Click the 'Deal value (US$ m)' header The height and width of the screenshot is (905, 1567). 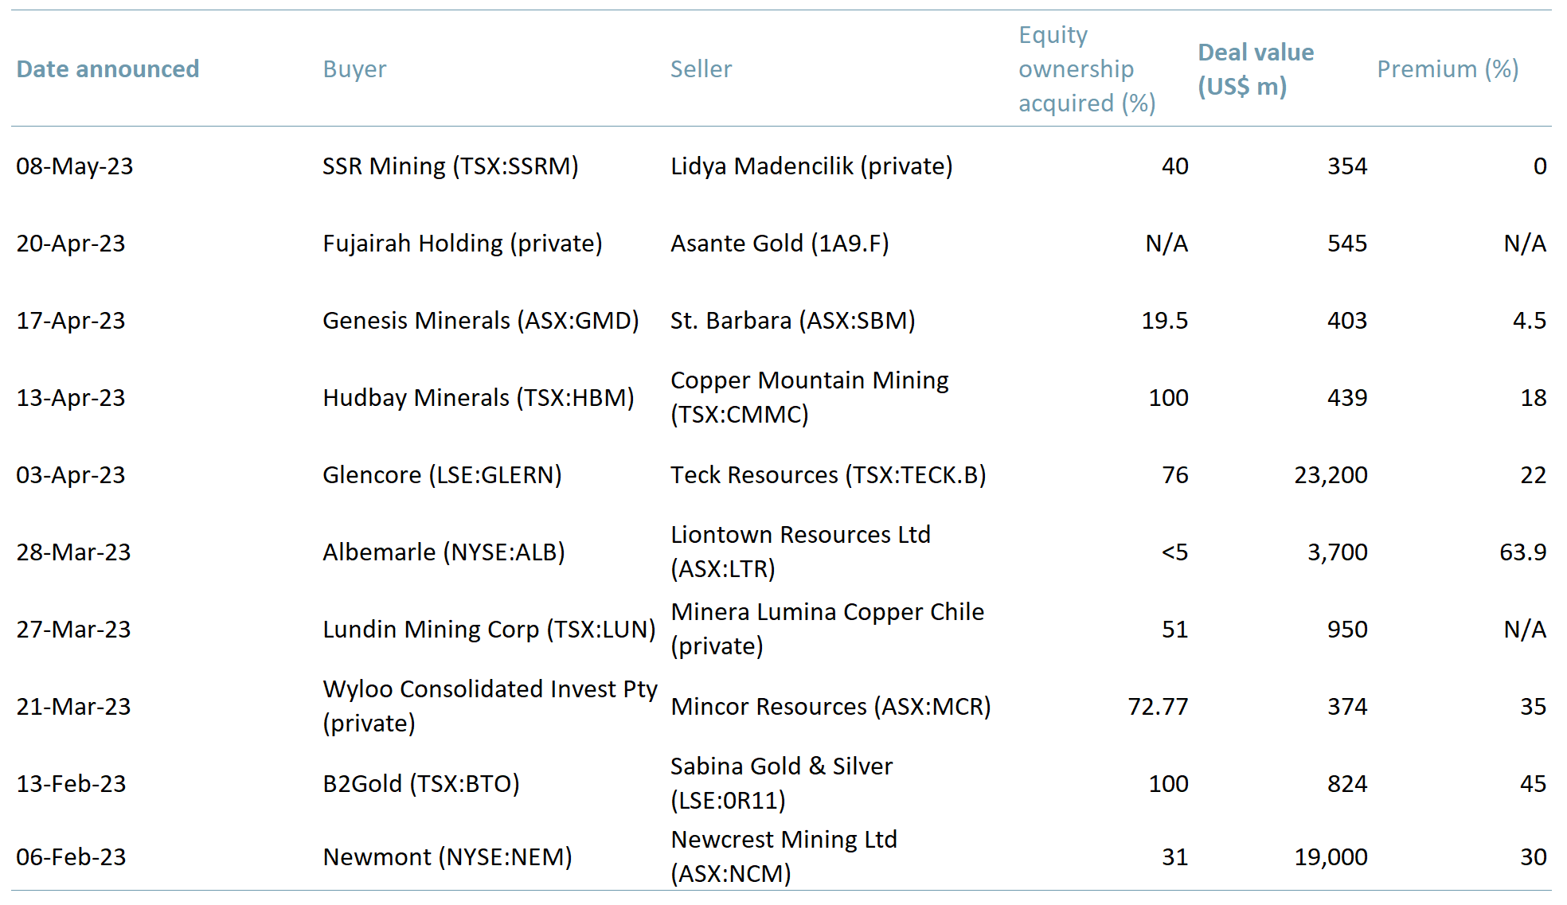point(1255,69)
